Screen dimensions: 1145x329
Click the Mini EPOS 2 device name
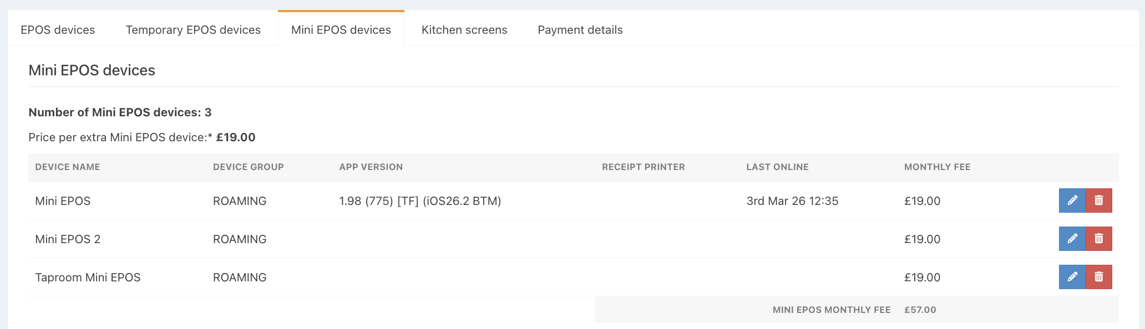pyautogui.click(x=68, y=239)
